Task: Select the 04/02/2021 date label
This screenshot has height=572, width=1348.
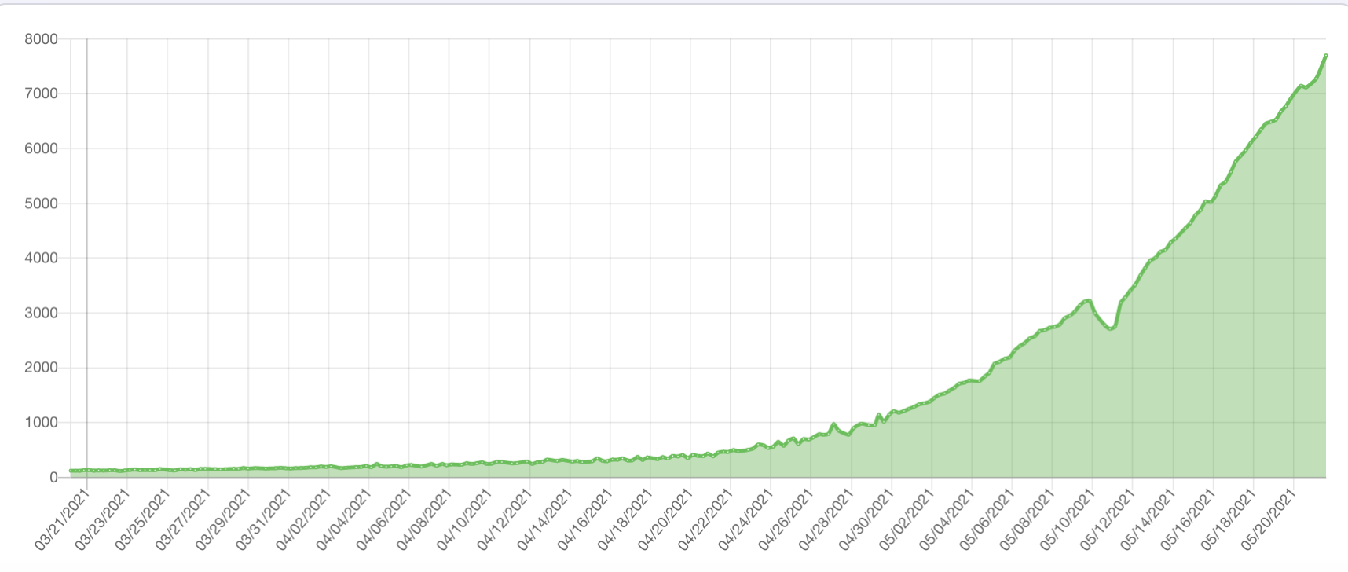Action: 306,519
